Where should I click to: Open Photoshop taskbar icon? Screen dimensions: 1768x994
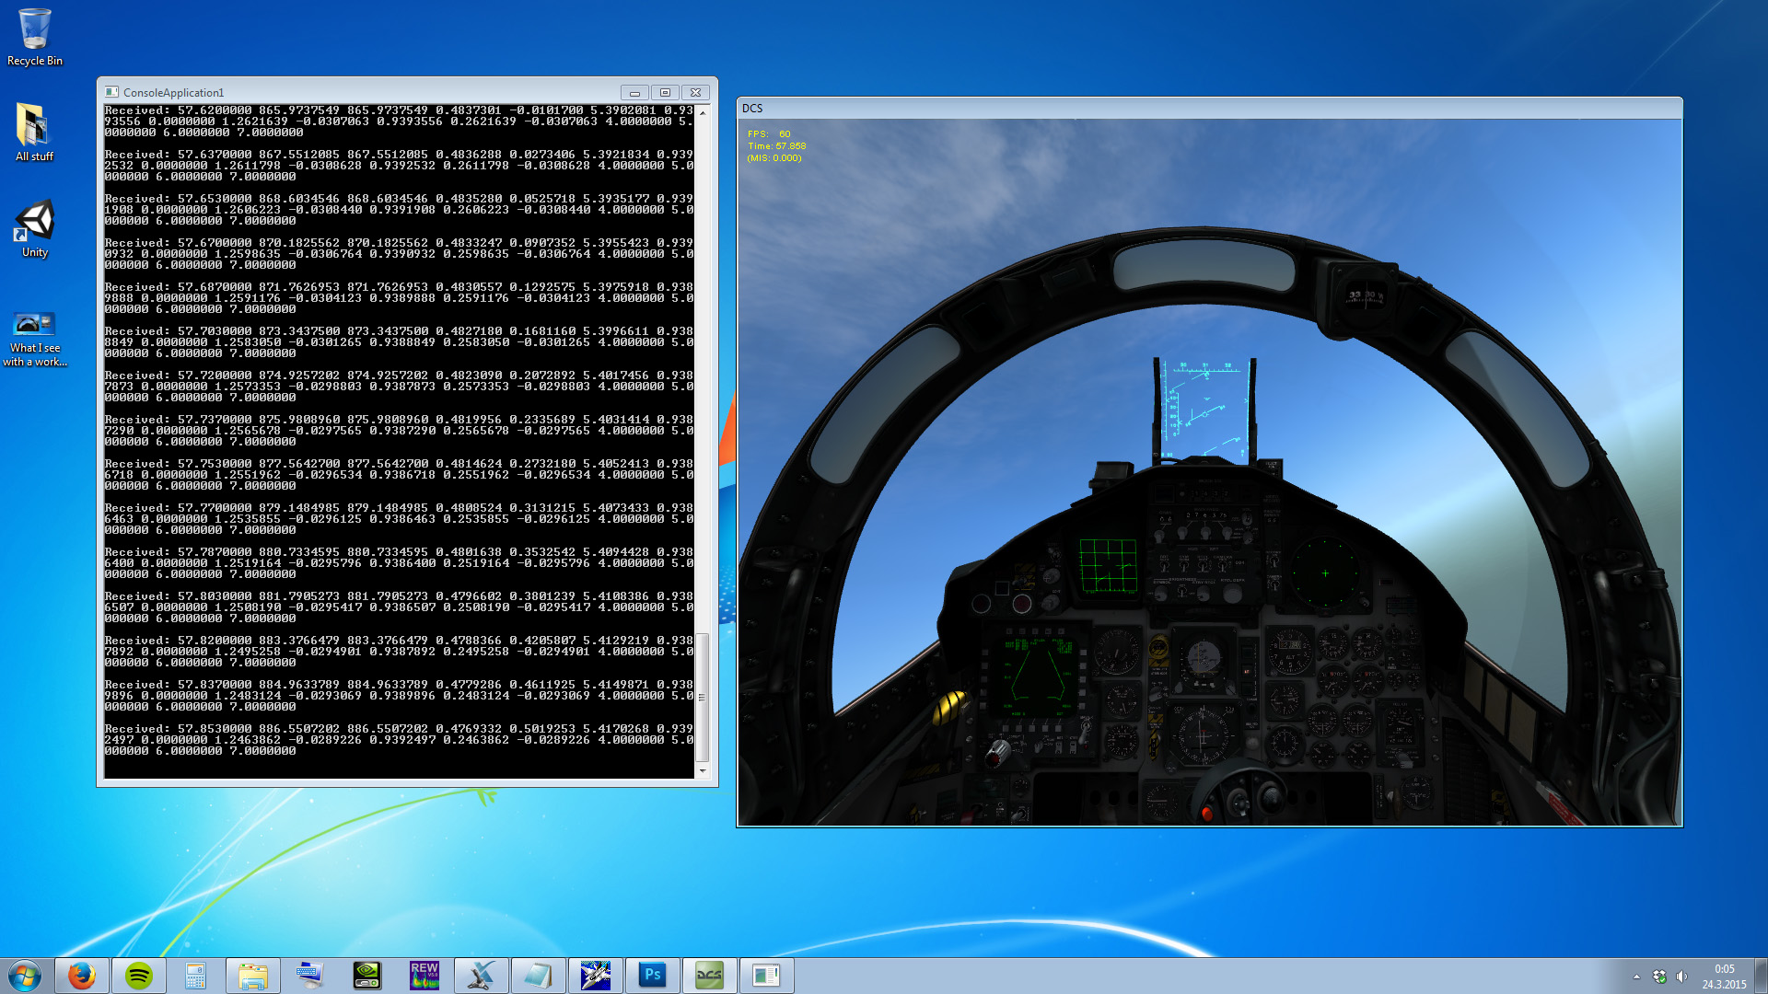[x=653, y=976]
